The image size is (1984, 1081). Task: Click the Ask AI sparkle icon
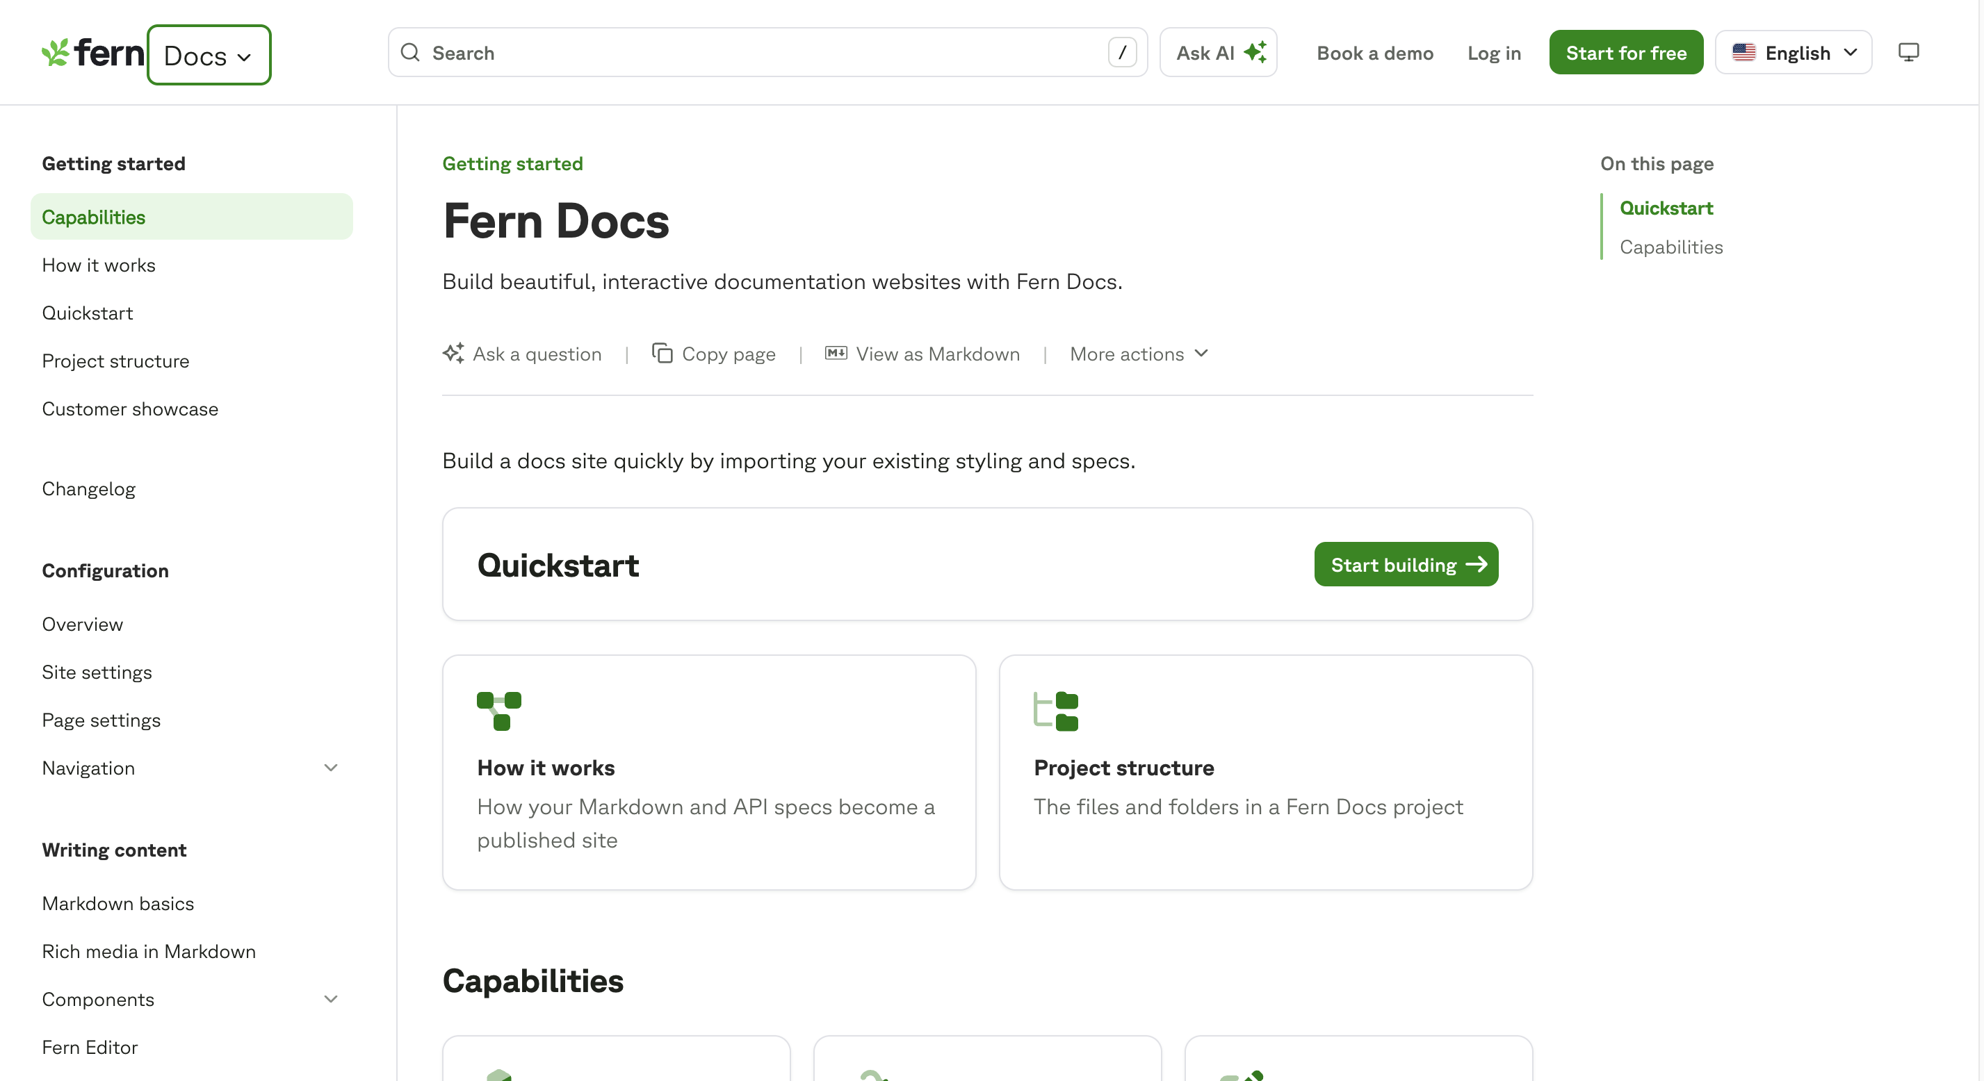[1255, 52]
